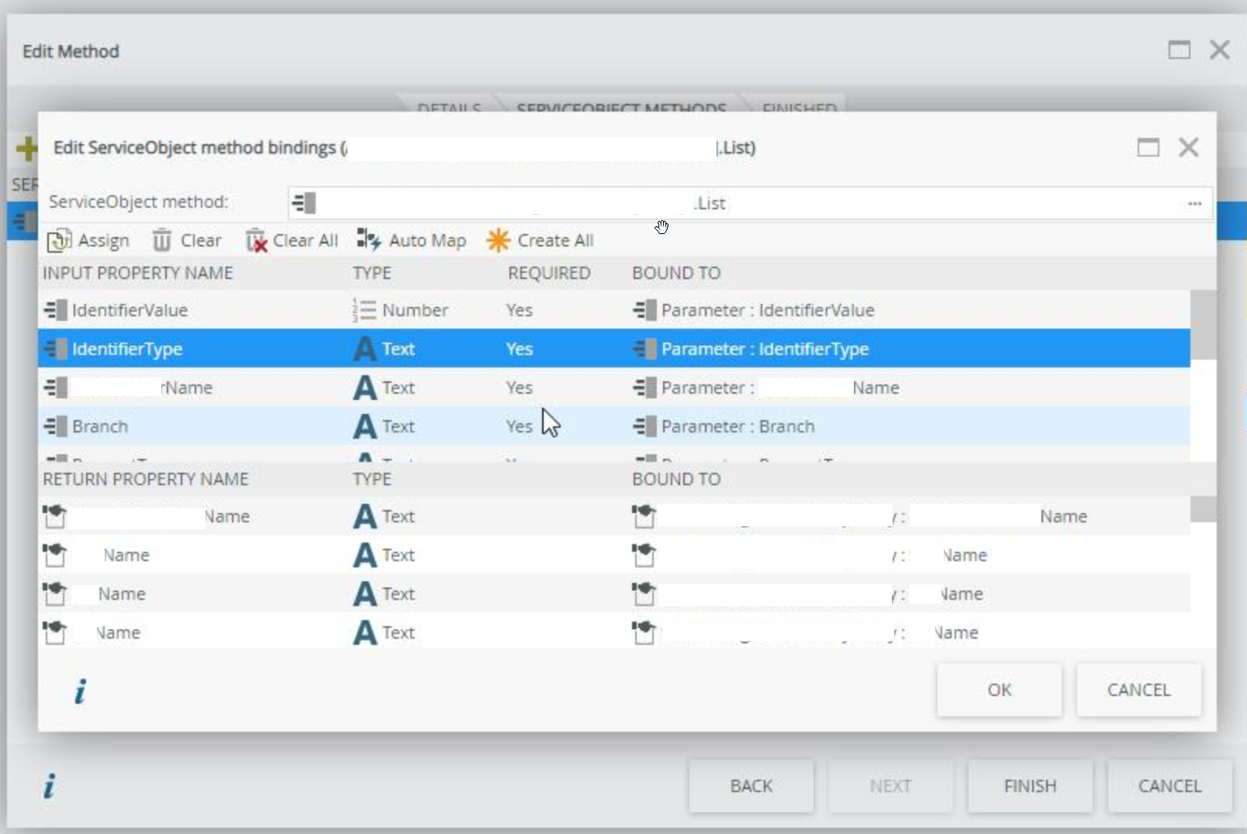Open the bindings dialog info icon
This screenshot has width=1247, height=834.
81,691
